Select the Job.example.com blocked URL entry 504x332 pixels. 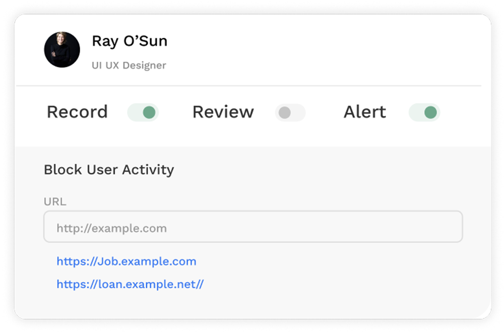(x=127, y=261)
